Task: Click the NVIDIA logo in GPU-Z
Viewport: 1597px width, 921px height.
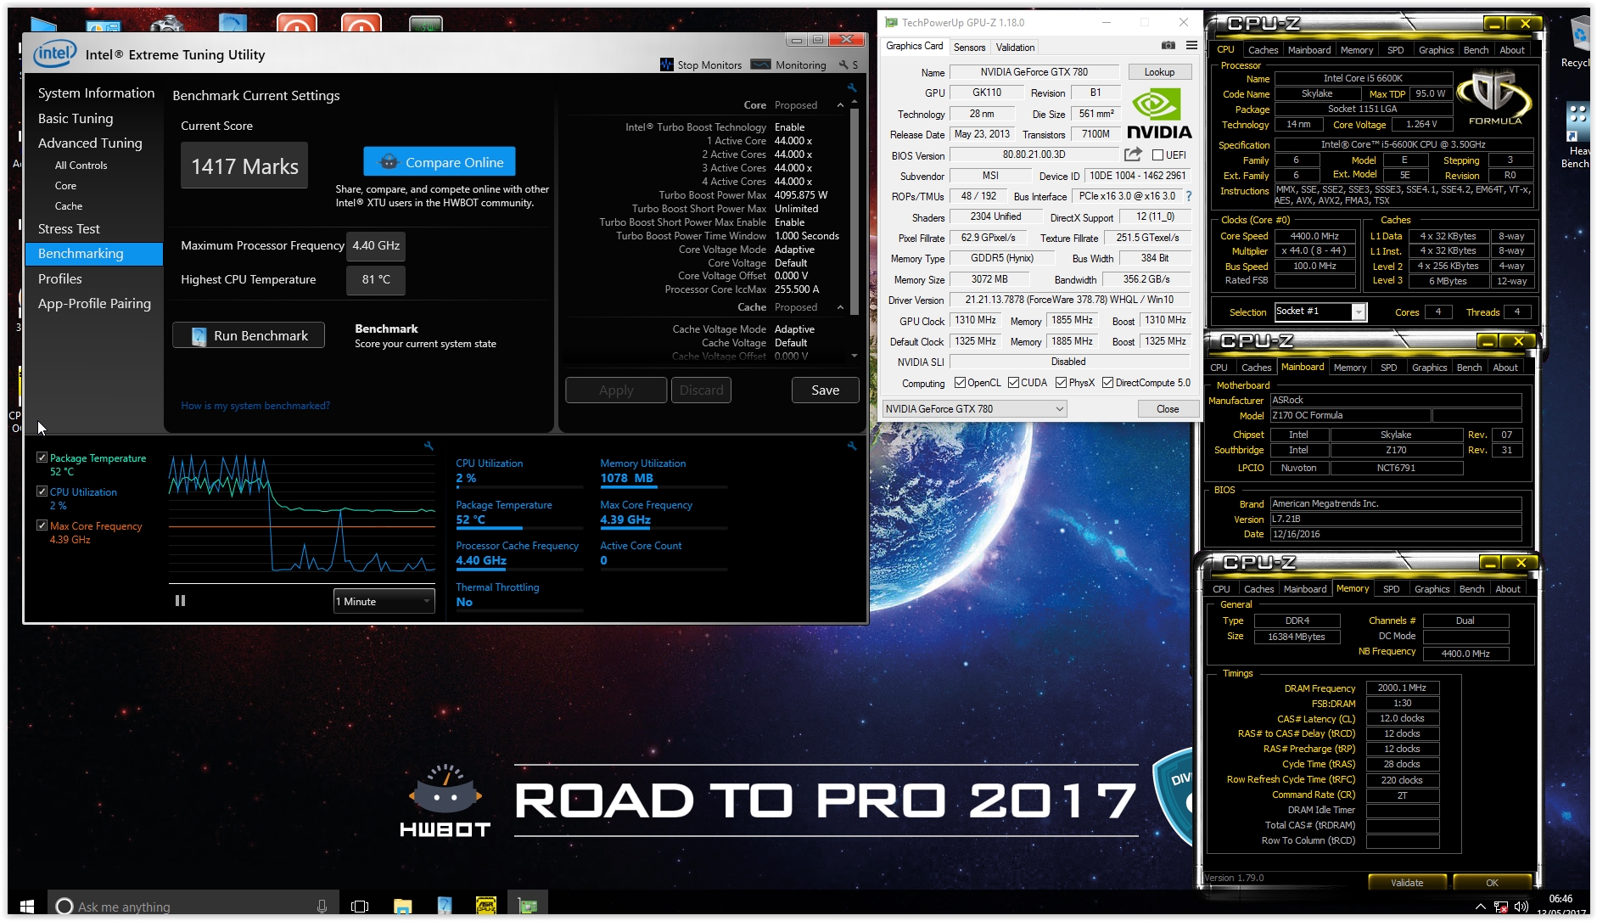Action: (x=1158, y=115)
